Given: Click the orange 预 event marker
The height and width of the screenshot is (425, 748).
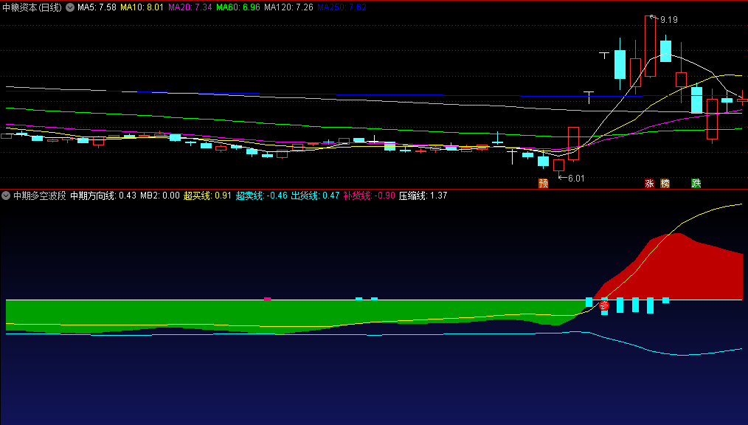Looking at the screenshot, I should coord(544,183).
